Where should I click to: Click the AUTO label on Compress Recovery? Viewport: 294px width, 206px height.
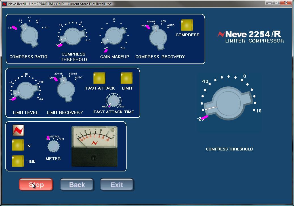pos(171,25)
